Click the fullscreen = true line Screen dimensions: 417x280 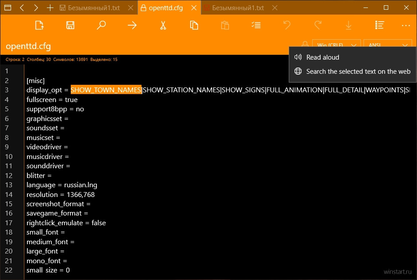pyautogui.click(x=52, y=100)
